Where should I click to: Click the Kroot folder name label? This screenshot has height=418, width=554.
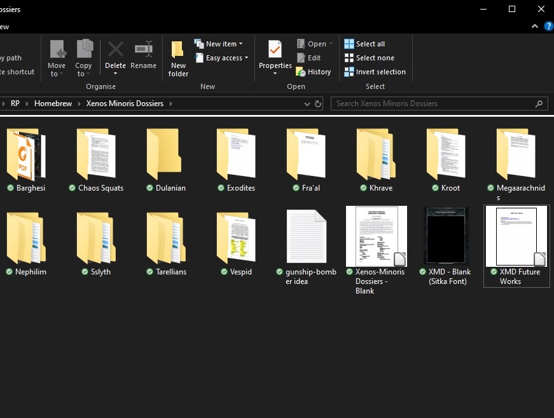coord(450,188)
